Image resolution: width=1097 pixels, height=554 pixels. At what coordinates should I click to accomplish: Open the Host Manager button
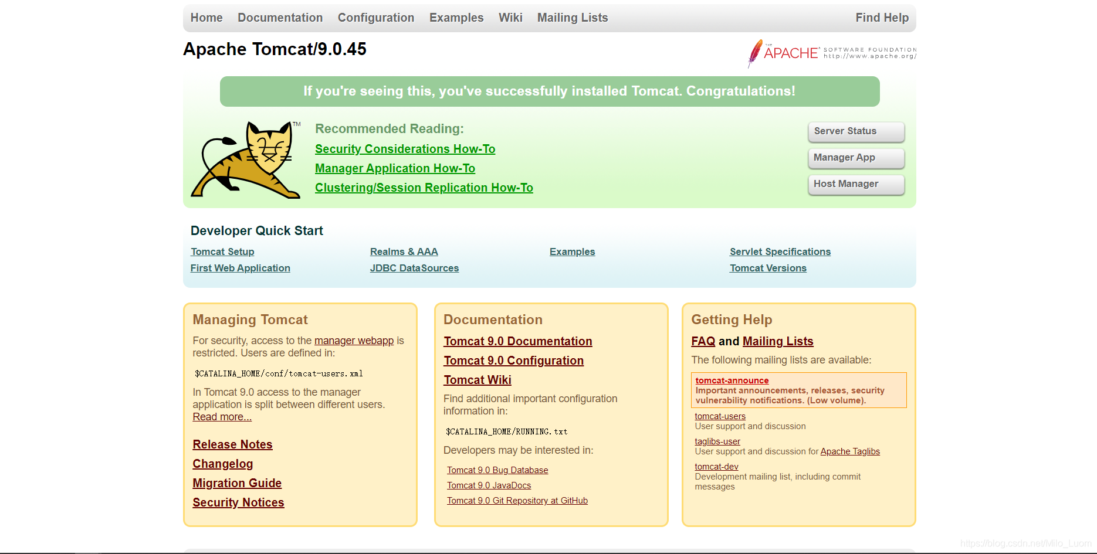click(856, 184)
